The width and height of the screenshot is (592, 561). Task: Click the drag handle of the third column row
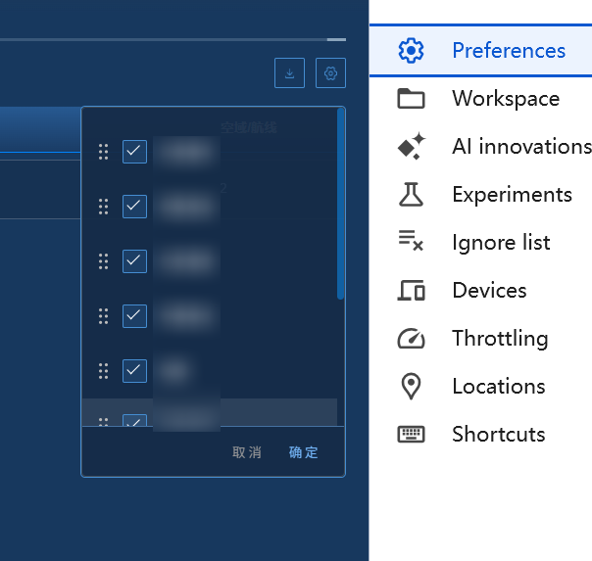tap(103, 260)
